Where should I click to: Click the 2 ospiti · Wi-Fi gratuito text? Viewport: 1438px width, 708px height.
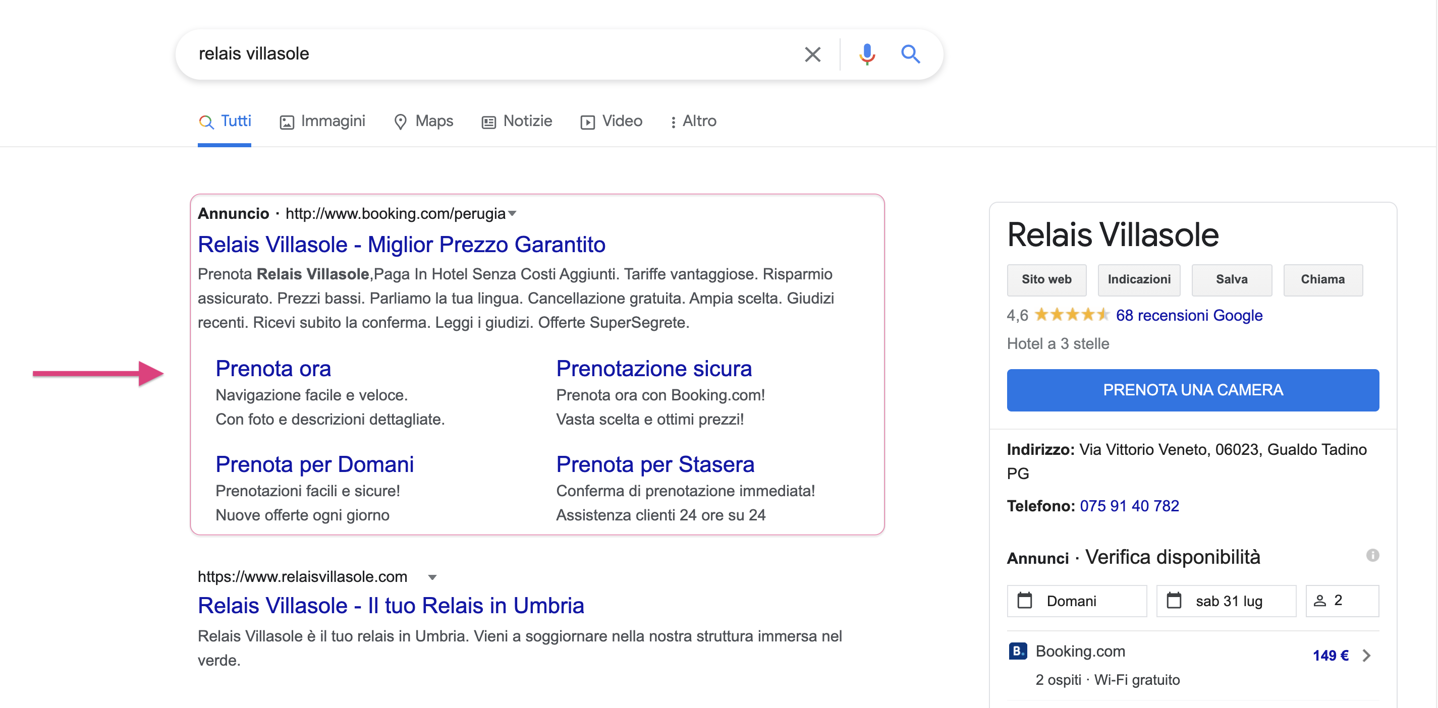(1108, 680)
